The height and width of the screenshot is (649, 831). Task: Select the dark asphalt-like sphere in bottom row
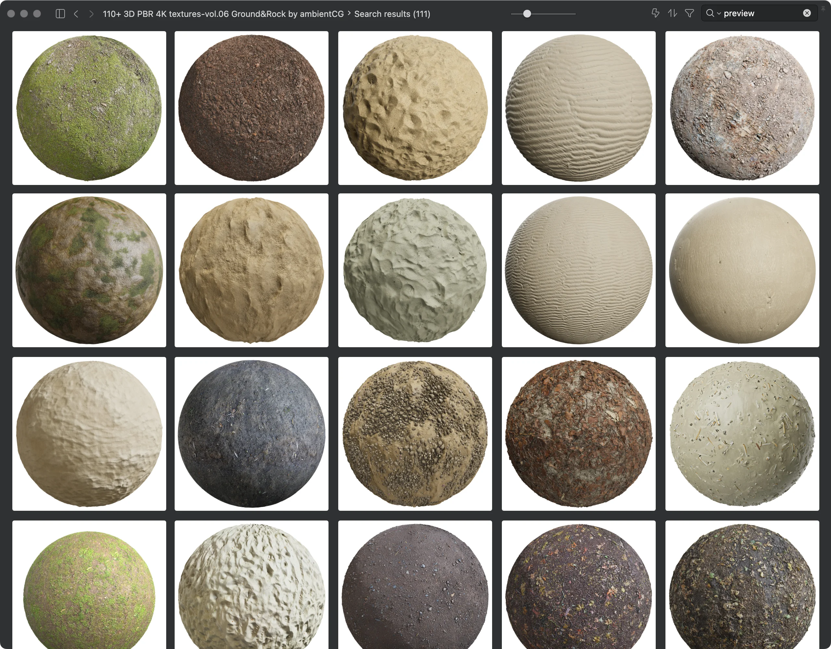point(415,585)
